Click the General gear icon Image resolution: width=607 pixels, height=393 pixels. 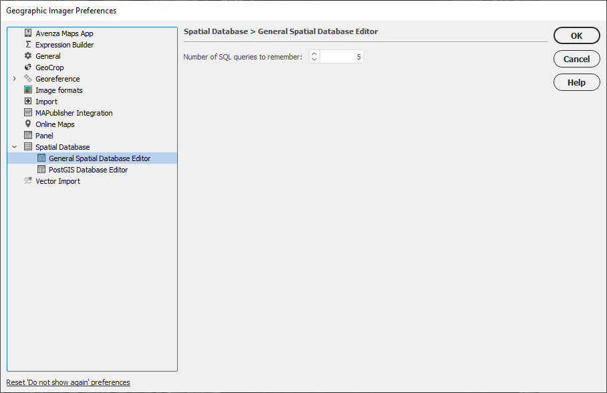(28, 55)
